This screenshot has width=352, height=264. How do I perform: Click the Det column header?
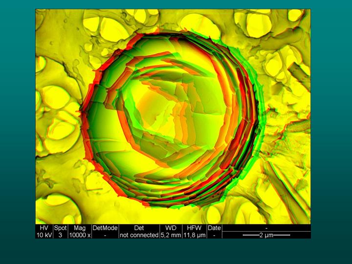(139, 228)
